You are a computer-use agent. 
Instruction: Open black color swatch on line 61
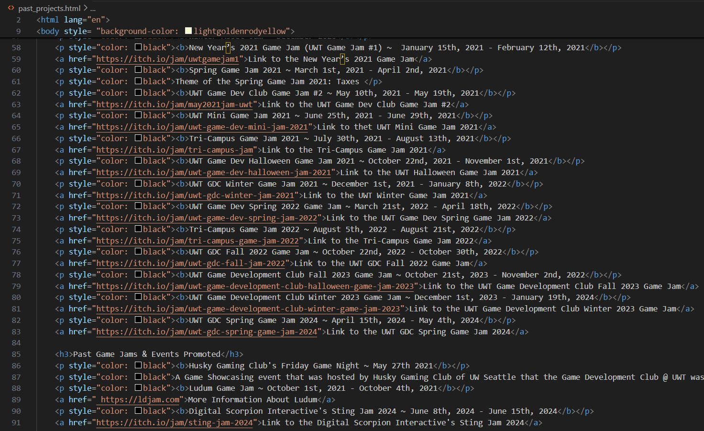click(x=138, y=81)
